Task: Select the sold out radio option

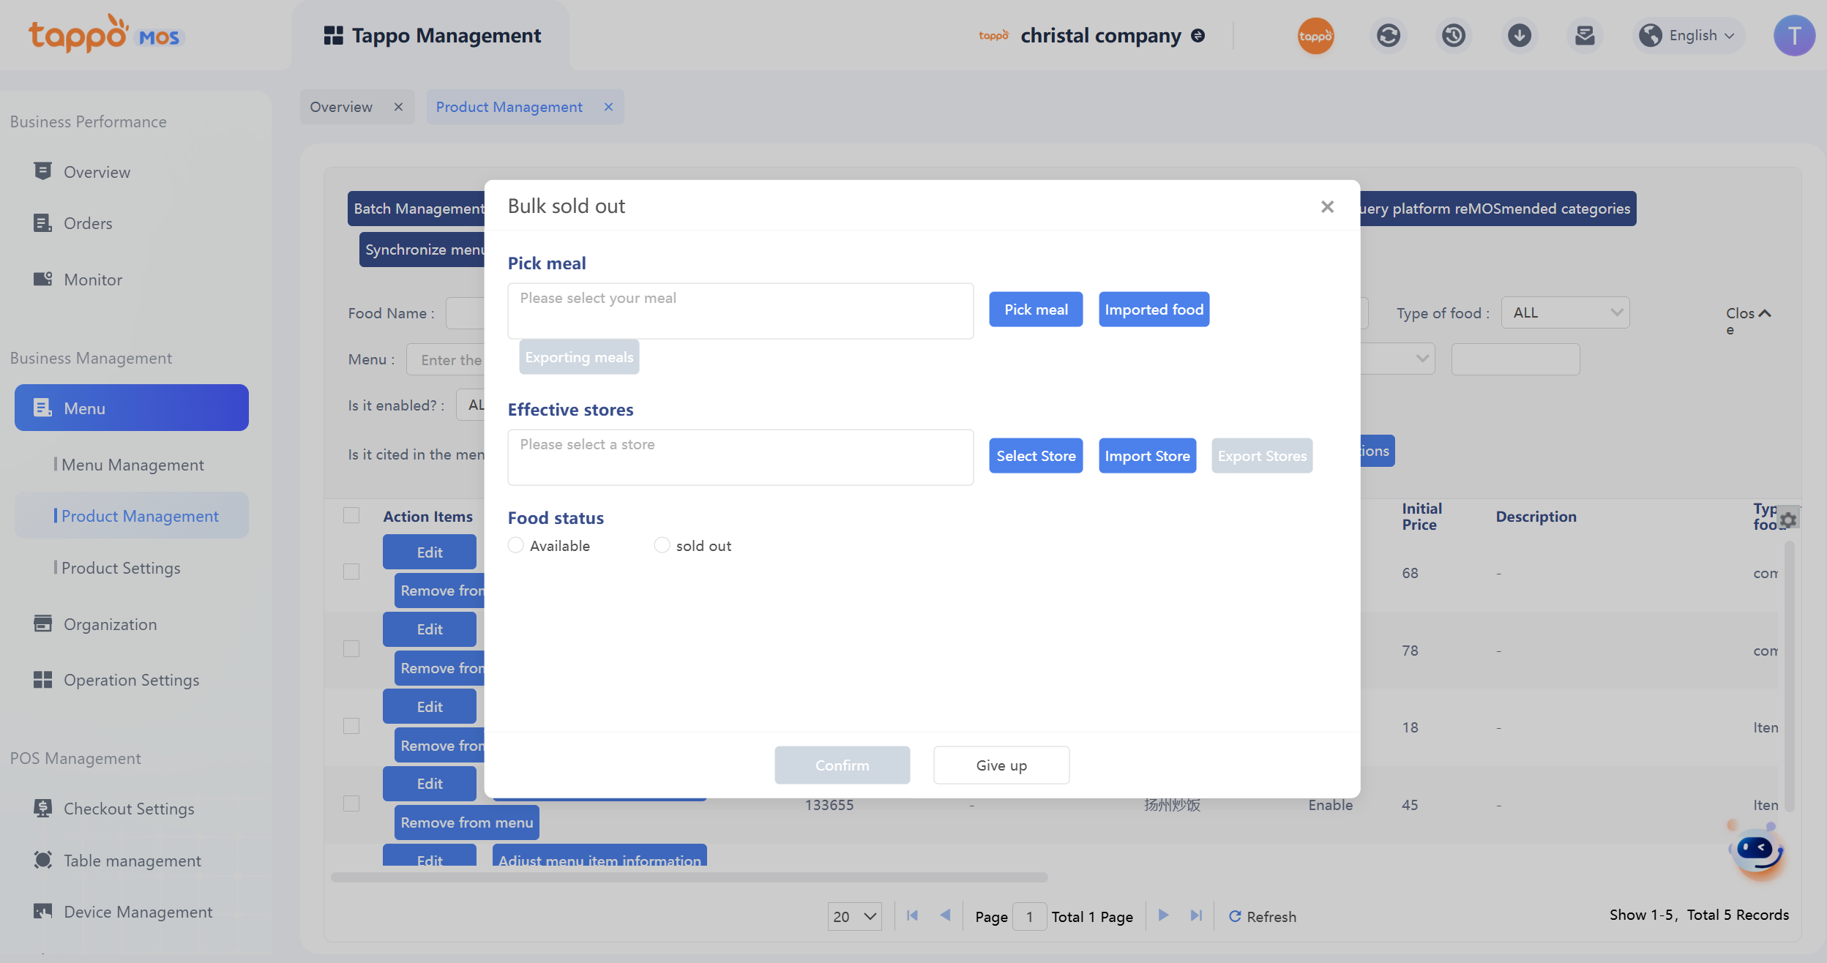Action: pyautogui.click(x=662, y=545)
